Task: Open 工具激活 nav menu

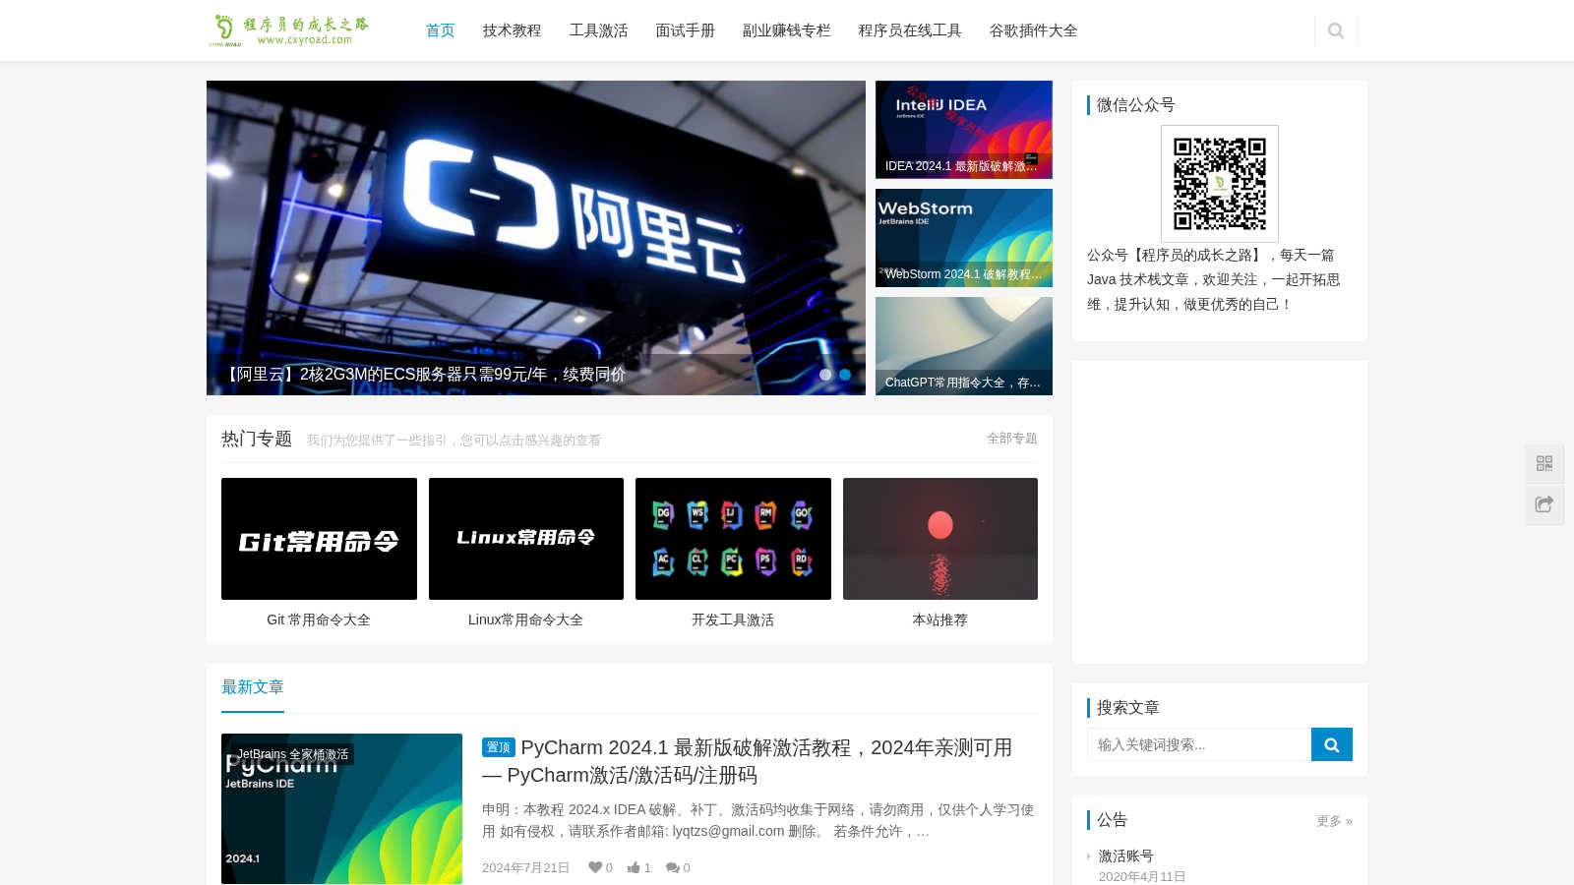Action: pyautogui.click(x=598, y=30)
